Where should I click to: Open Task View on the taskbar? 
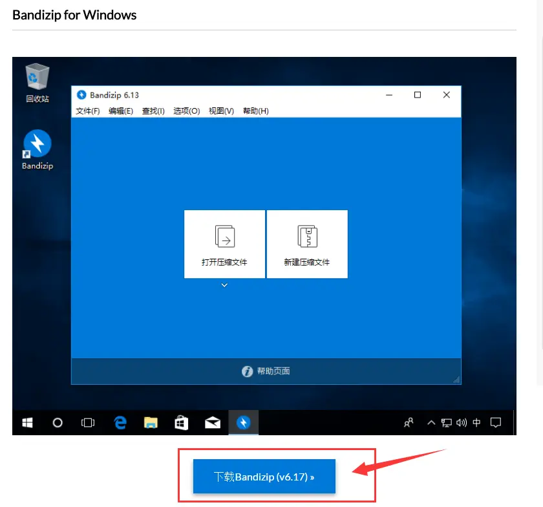[x=88, y=423]
